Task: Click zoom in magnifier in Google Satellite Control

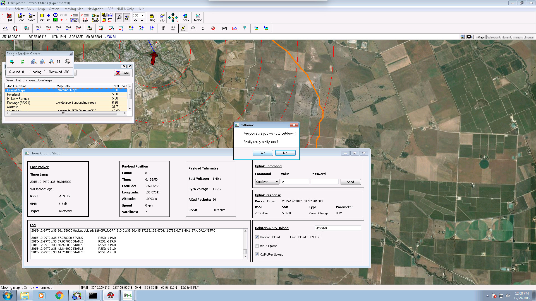Action: [33, 62]
